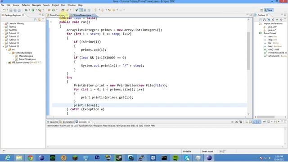Click the print.close(); code line

click(x=86, y=105)
